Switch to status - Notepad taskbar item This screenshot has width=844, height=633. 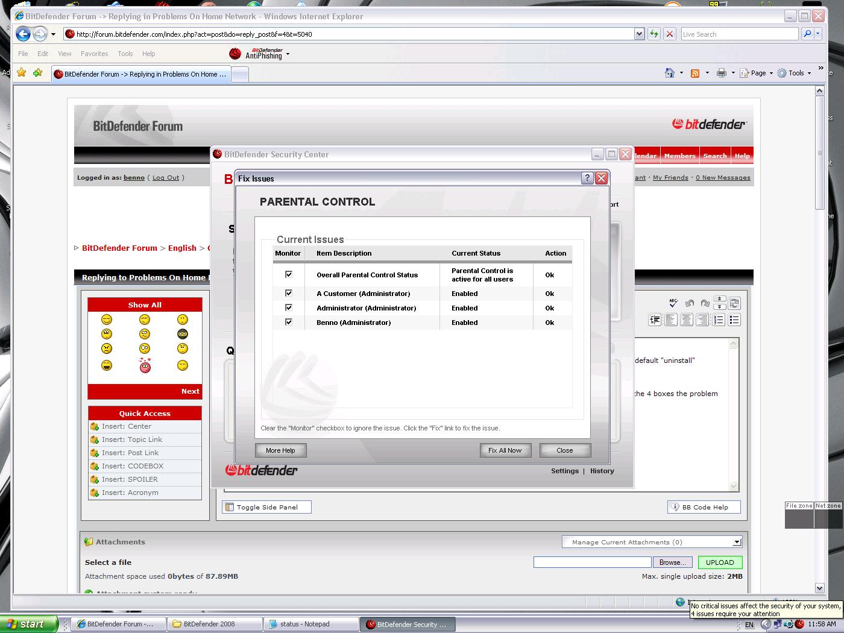(x=310, y=624)
